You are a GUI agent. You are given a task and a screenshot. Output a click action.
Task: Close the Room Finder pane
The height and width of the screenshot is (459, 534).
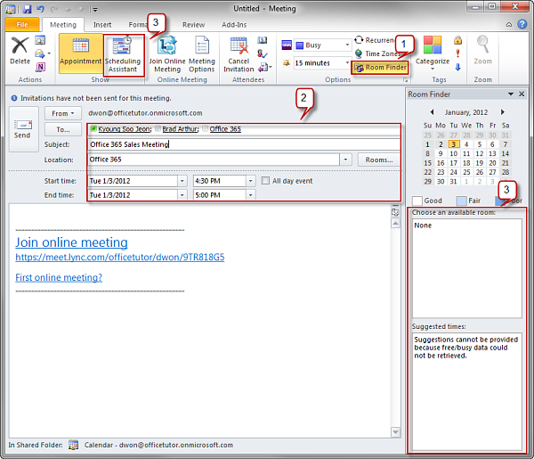point(522,94)
